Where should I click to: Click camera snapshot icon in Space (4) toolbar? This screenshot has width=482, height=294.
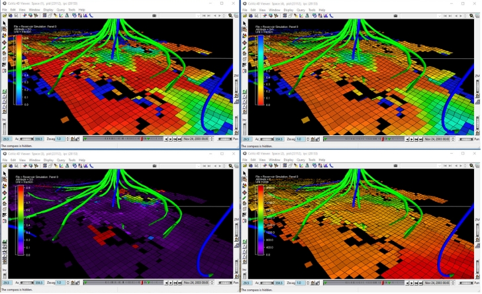[x=395, y=15]
